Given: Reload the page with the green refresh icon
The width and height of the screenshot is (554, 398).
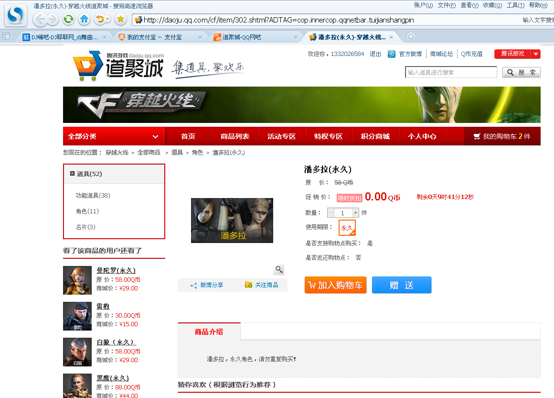Looking at the screenshot, I should [x=69, y=19].
